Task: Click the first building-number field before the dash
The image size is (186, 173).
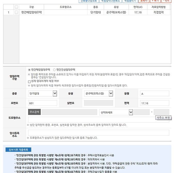Action: pos(142,112)
